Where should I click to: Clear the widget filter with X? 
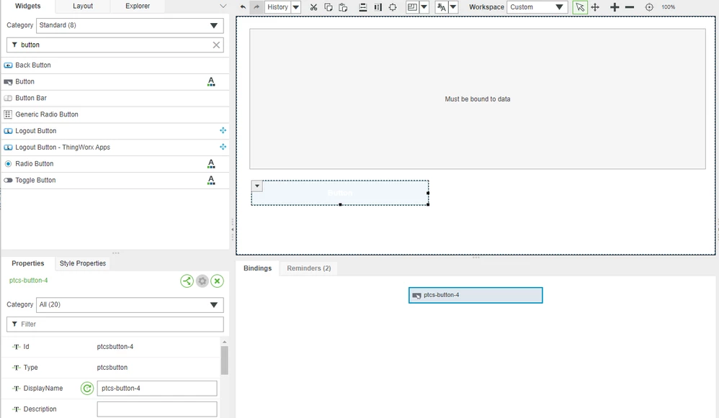216,45
